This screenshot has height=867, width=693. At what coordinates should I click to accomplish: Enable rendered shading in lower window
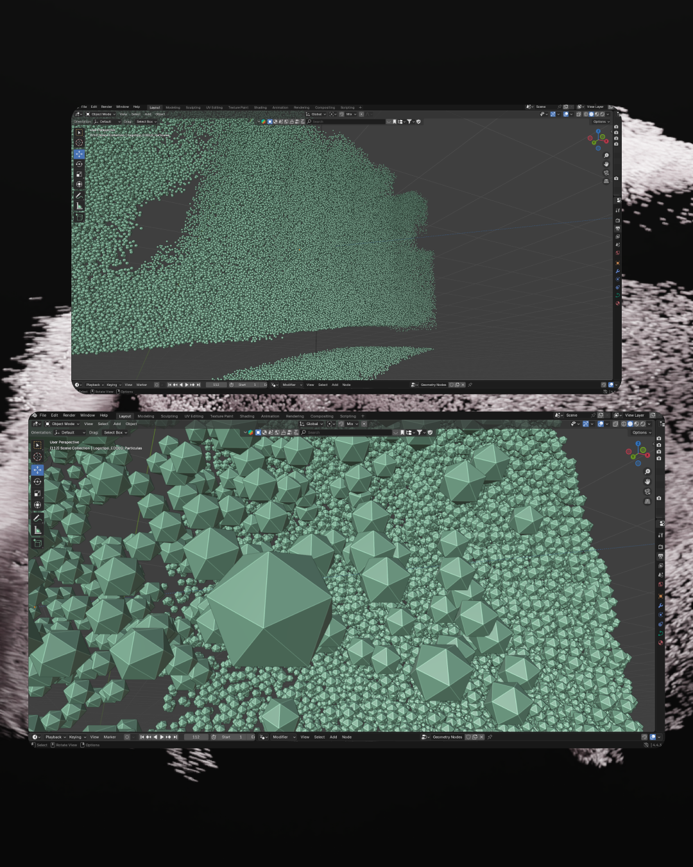click(642, 424)
